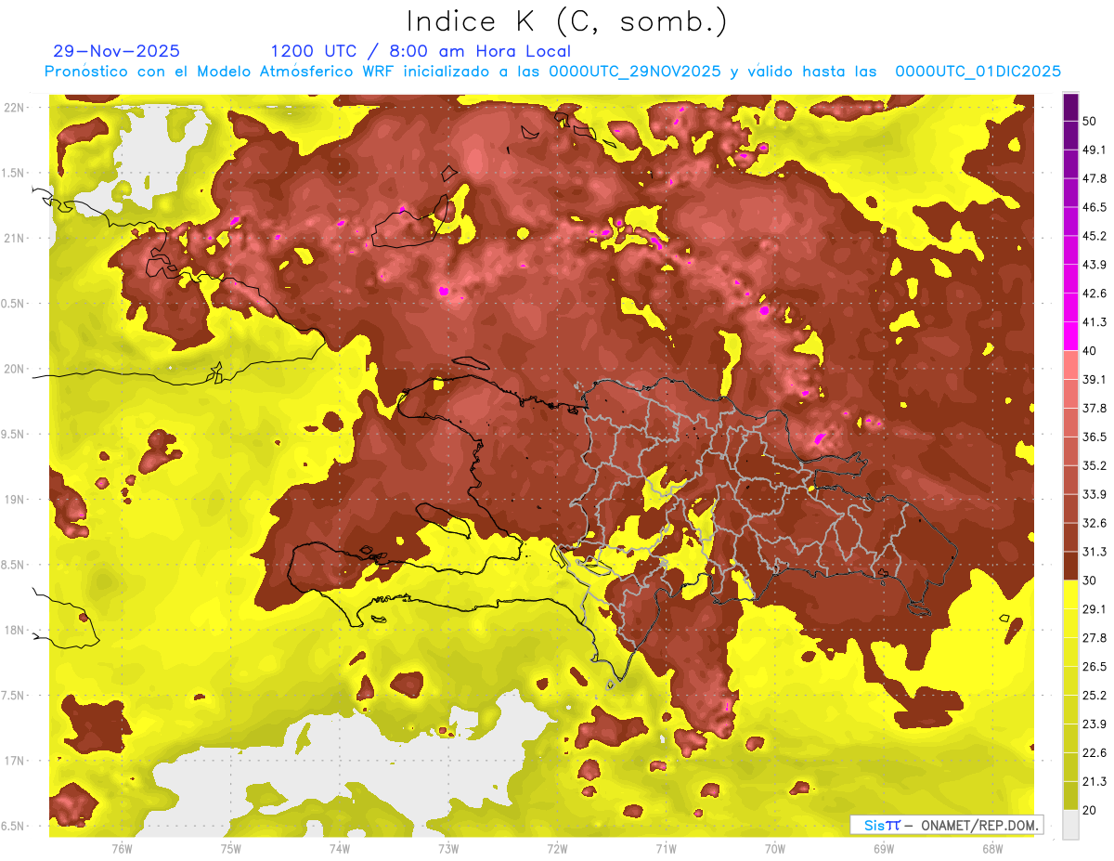Click colorbar value "30"
This screenshot has height=861, width=1114.
tap(1090, 581)
